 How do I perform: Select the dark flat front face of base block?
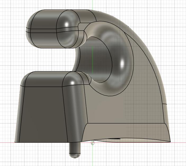point(43,115)
